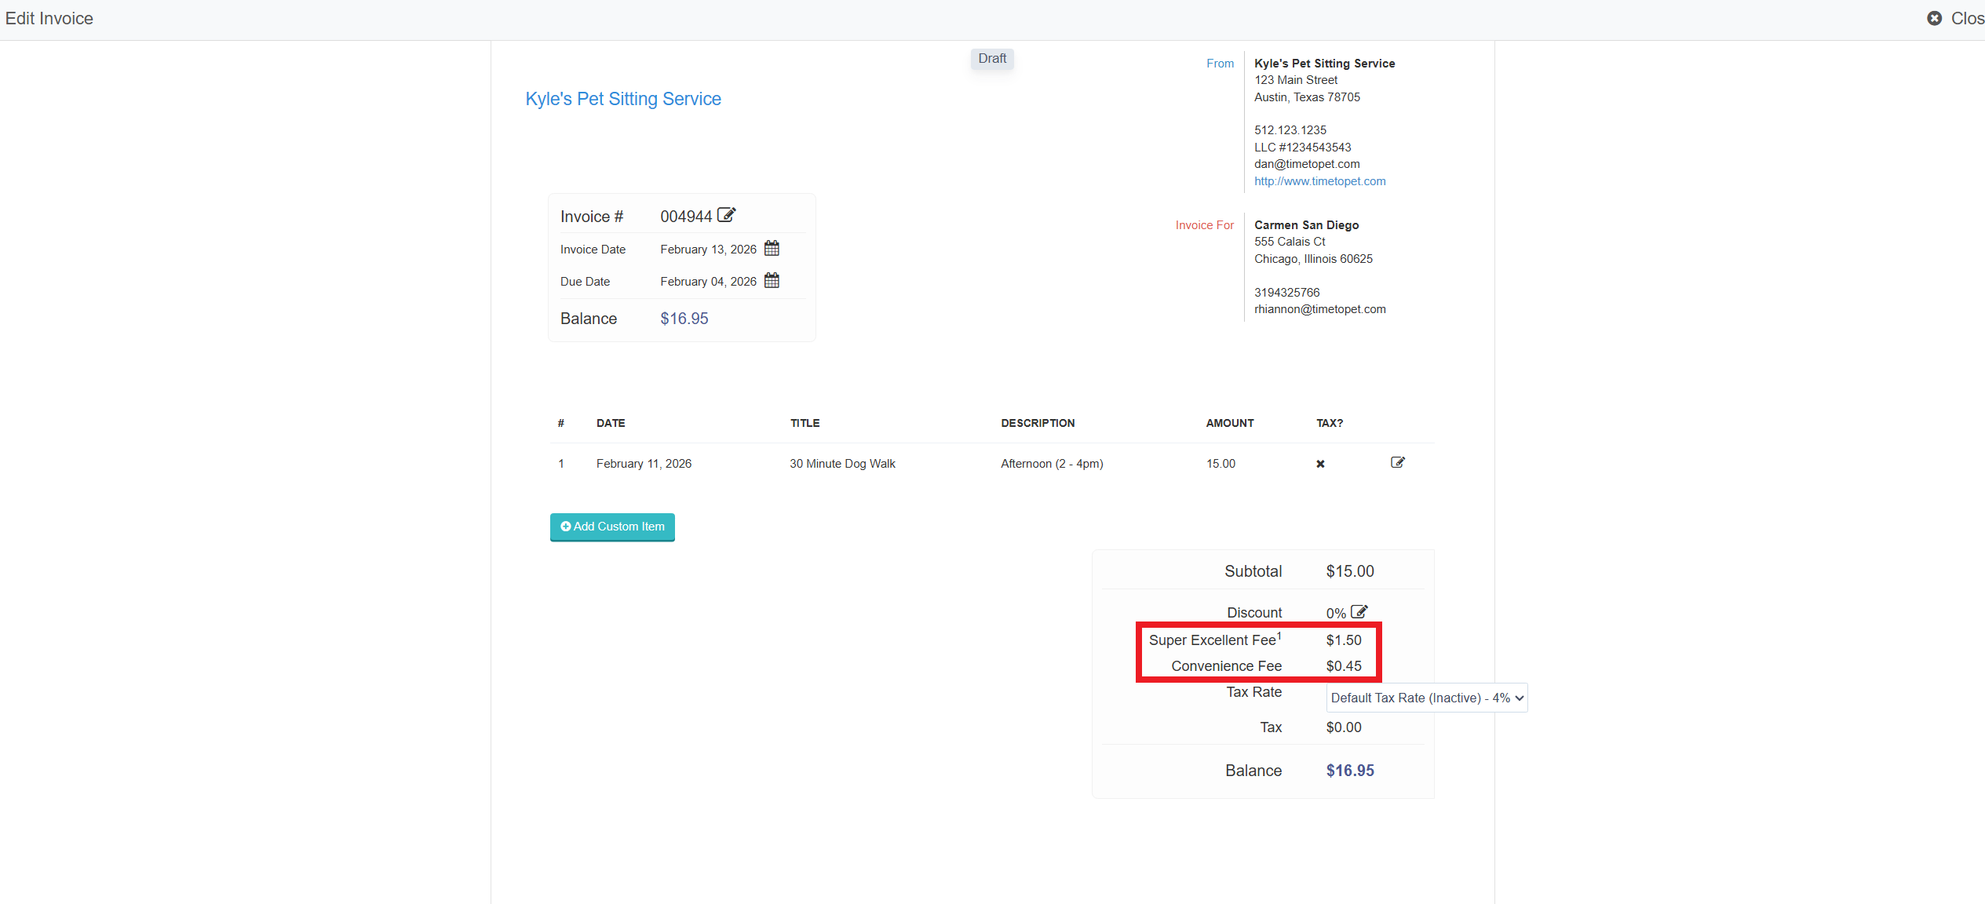Image resolution: width=1985 pixels, height=904 pixels.
Task: Click February 13, 2026 invoice date text
Action: (x=708, y=250)
